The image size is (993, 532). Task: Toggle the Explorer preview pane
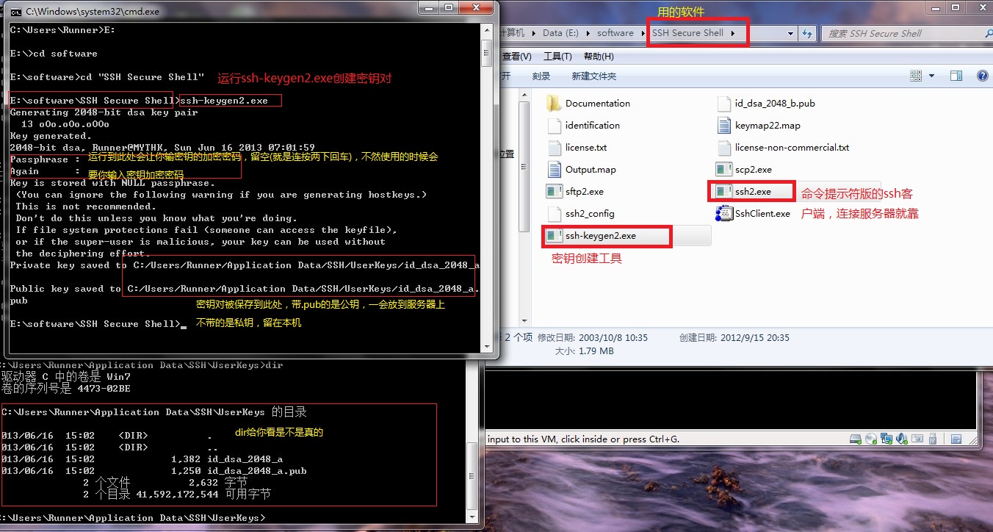click(956, 76)
